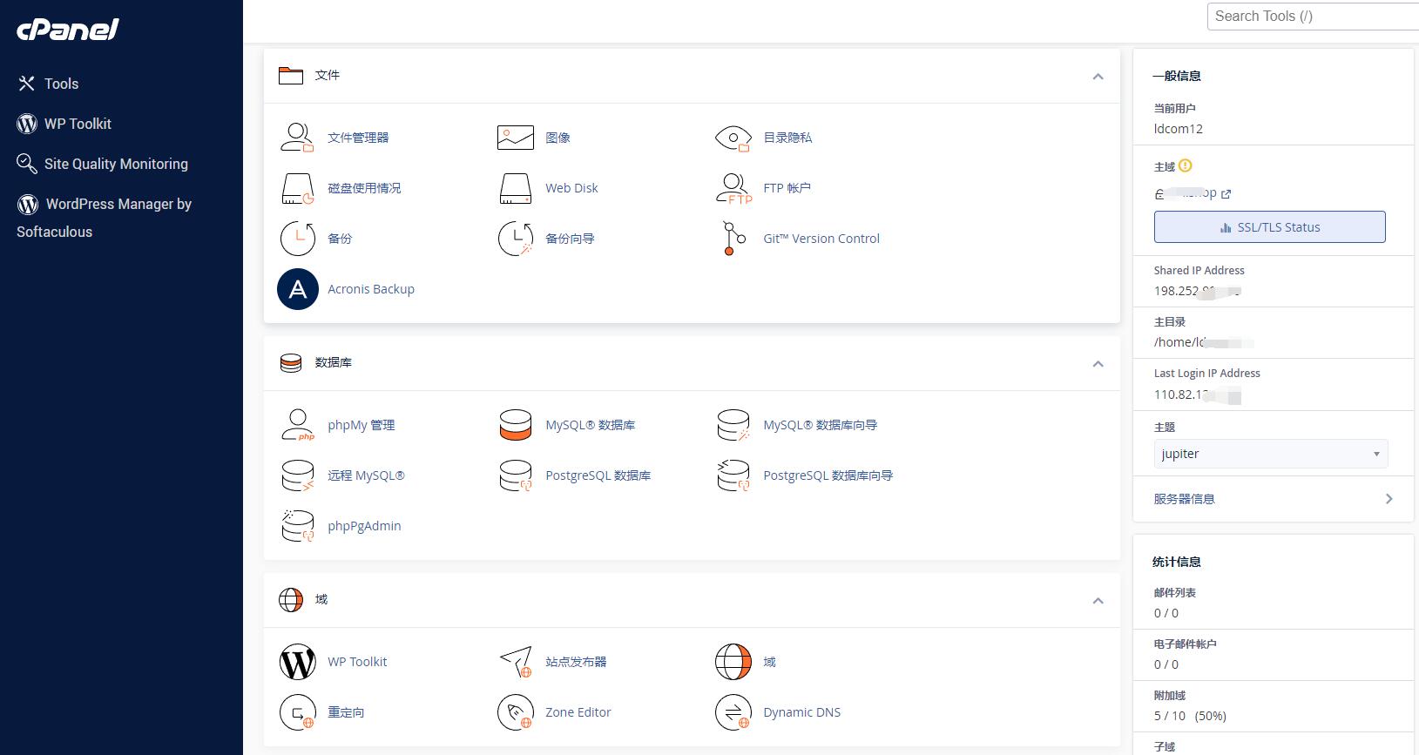The width and height of the screenshot is (1419, 755).
Task: Open Site Quality Monitoring in sidebar
Action: click(103, 164)
